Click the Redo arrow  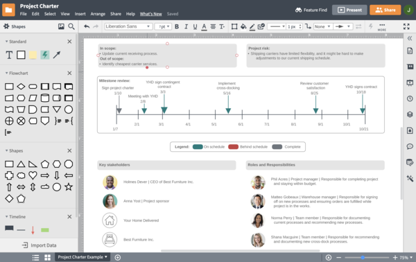[x=96, y=26]
